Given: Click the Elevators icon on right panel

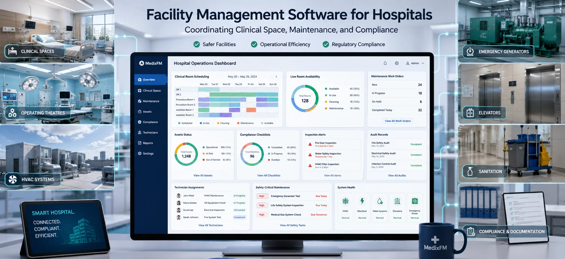Looking at the screenshot, I should click(470, 113).
